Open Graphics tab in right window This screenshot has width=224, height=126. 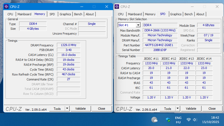176,14
